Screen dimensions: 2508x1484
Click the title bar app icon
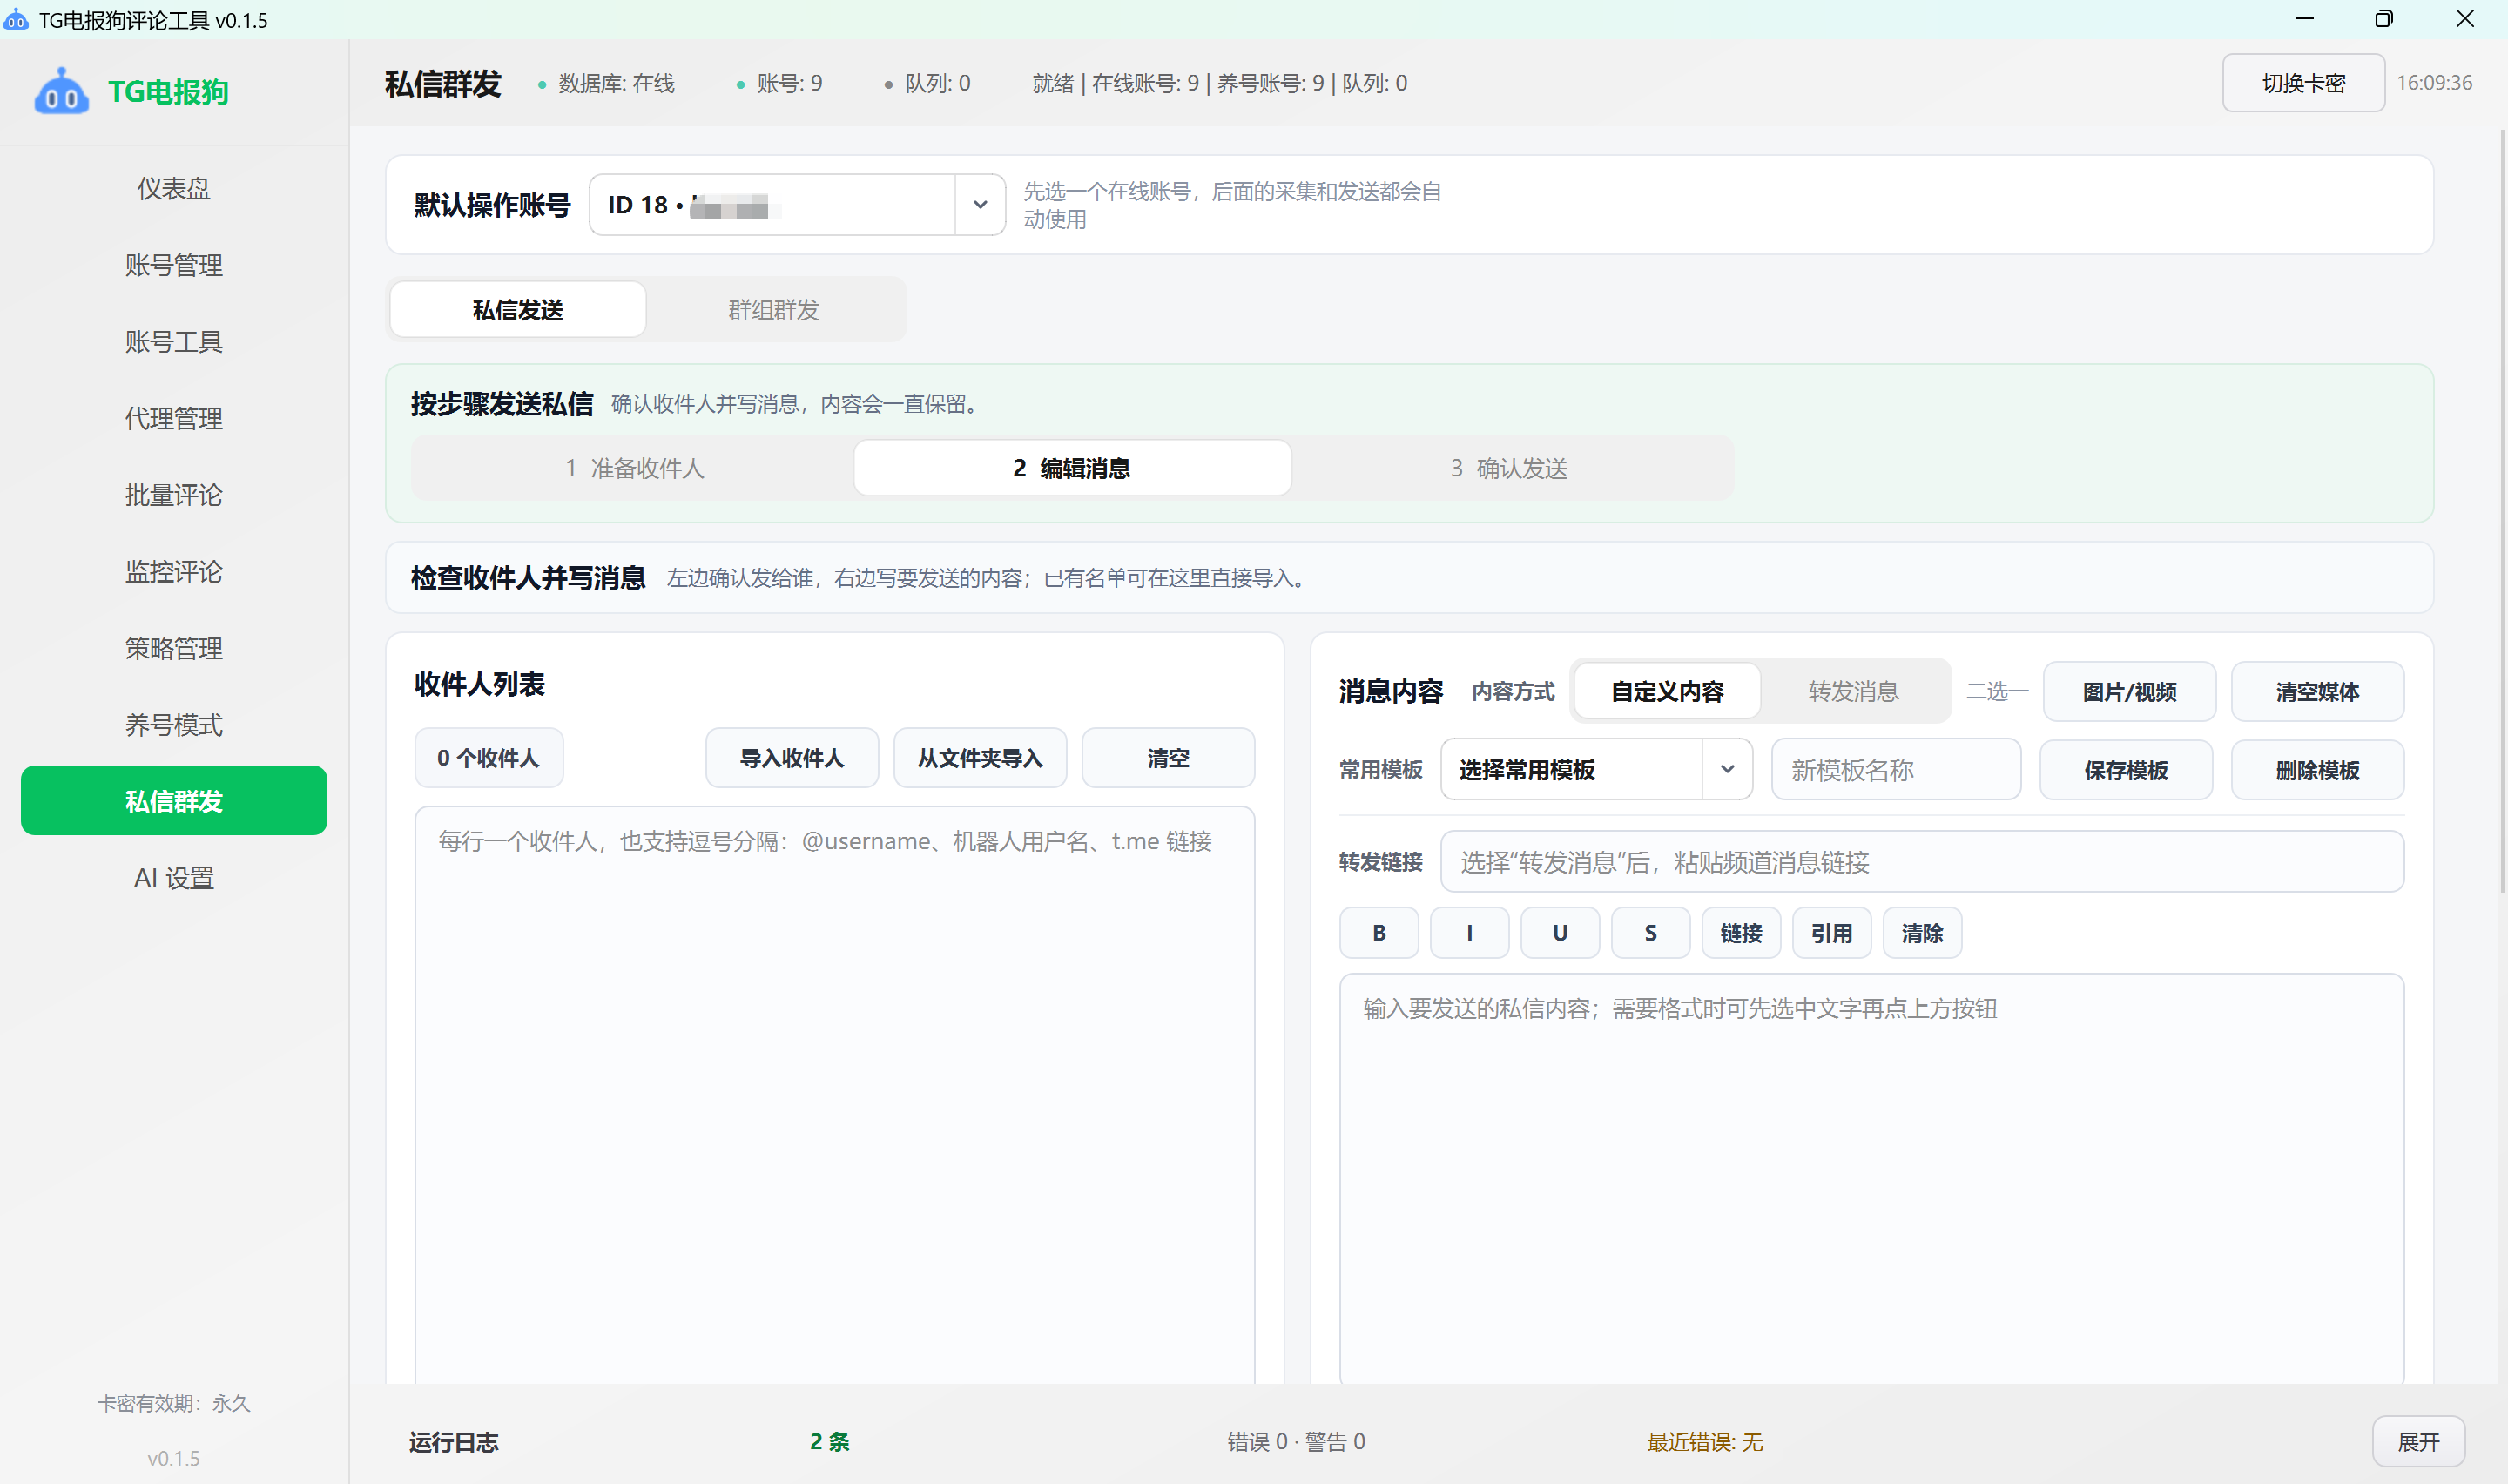pyautogui.click(x=16, y=20)
